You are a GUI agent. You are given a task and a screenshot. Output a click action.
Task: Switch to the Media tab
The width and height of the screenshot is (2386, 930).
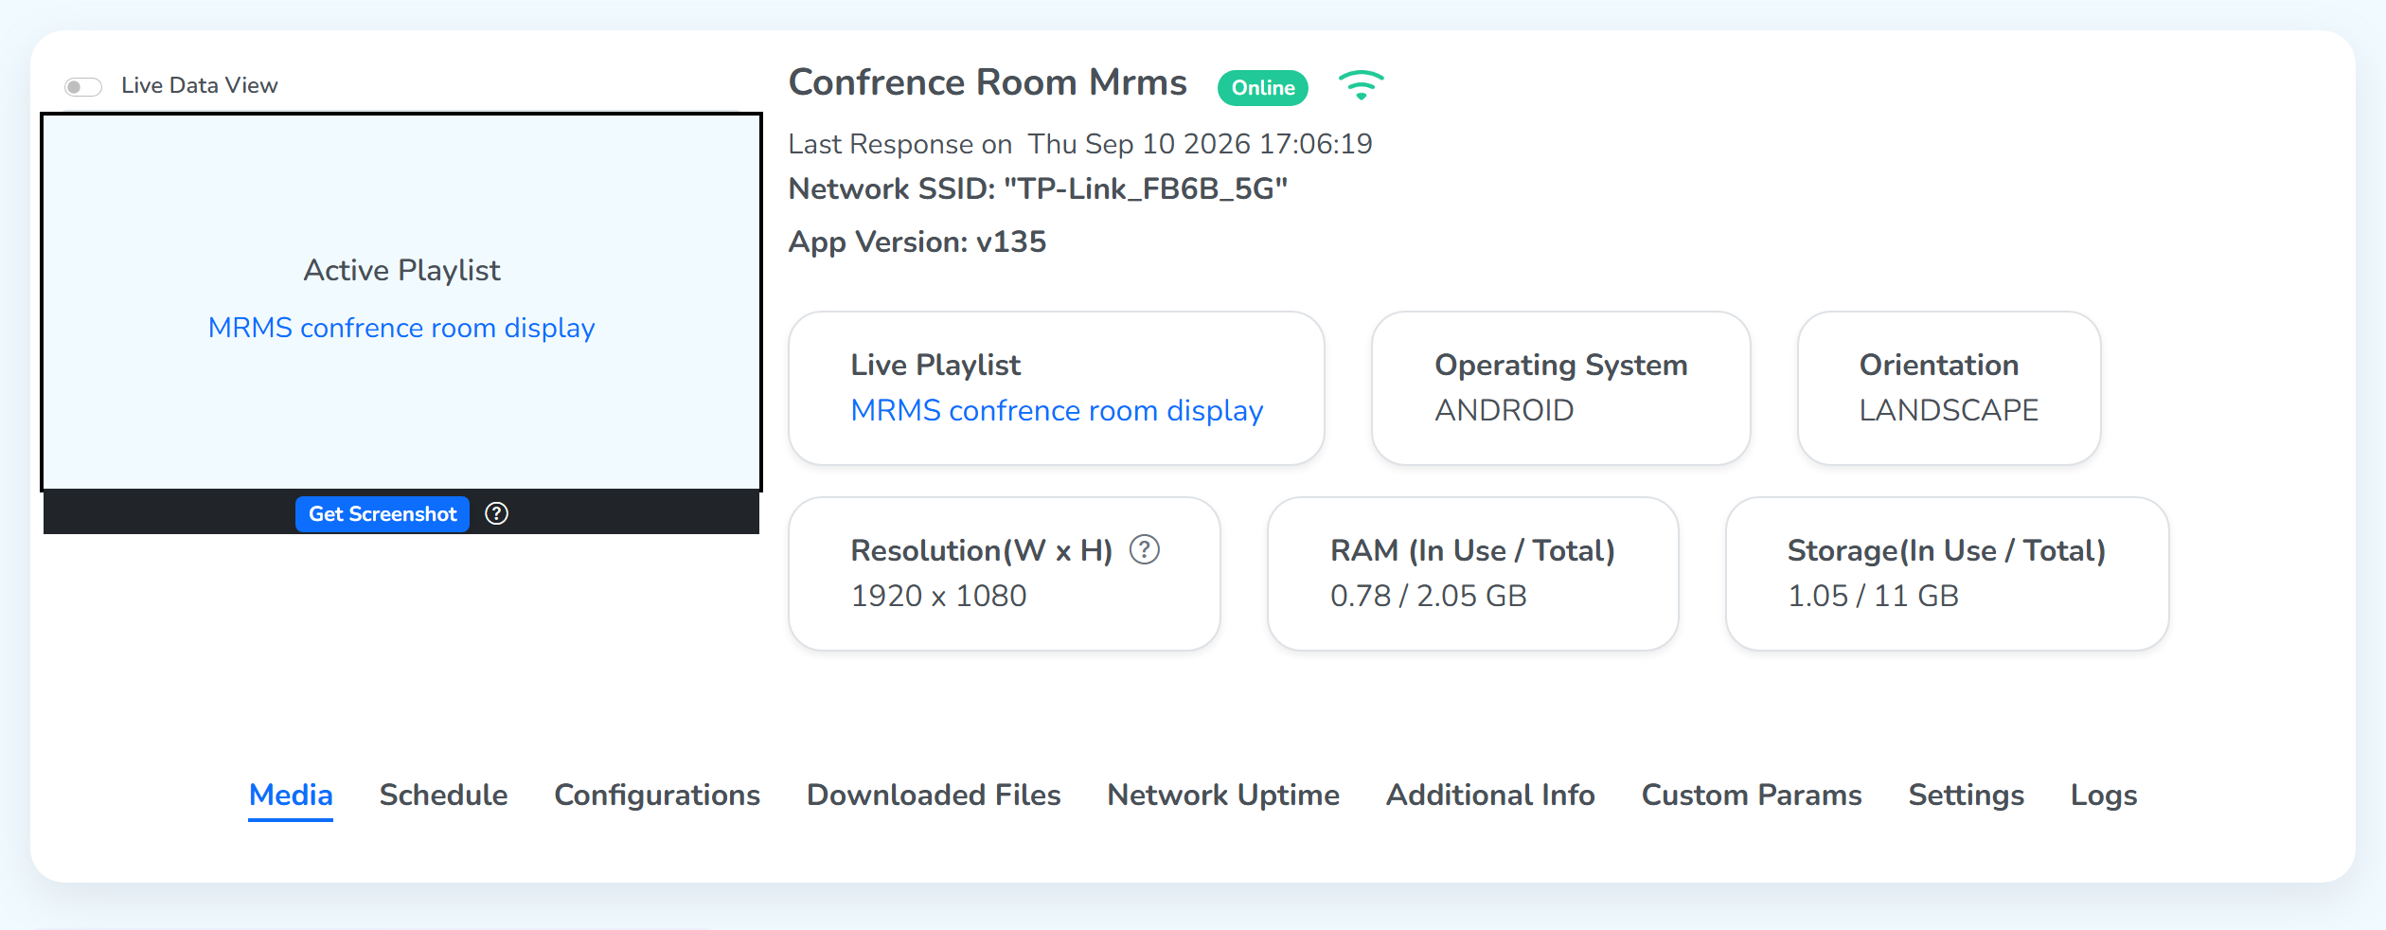pyautogui.click(x=291, y=796)
